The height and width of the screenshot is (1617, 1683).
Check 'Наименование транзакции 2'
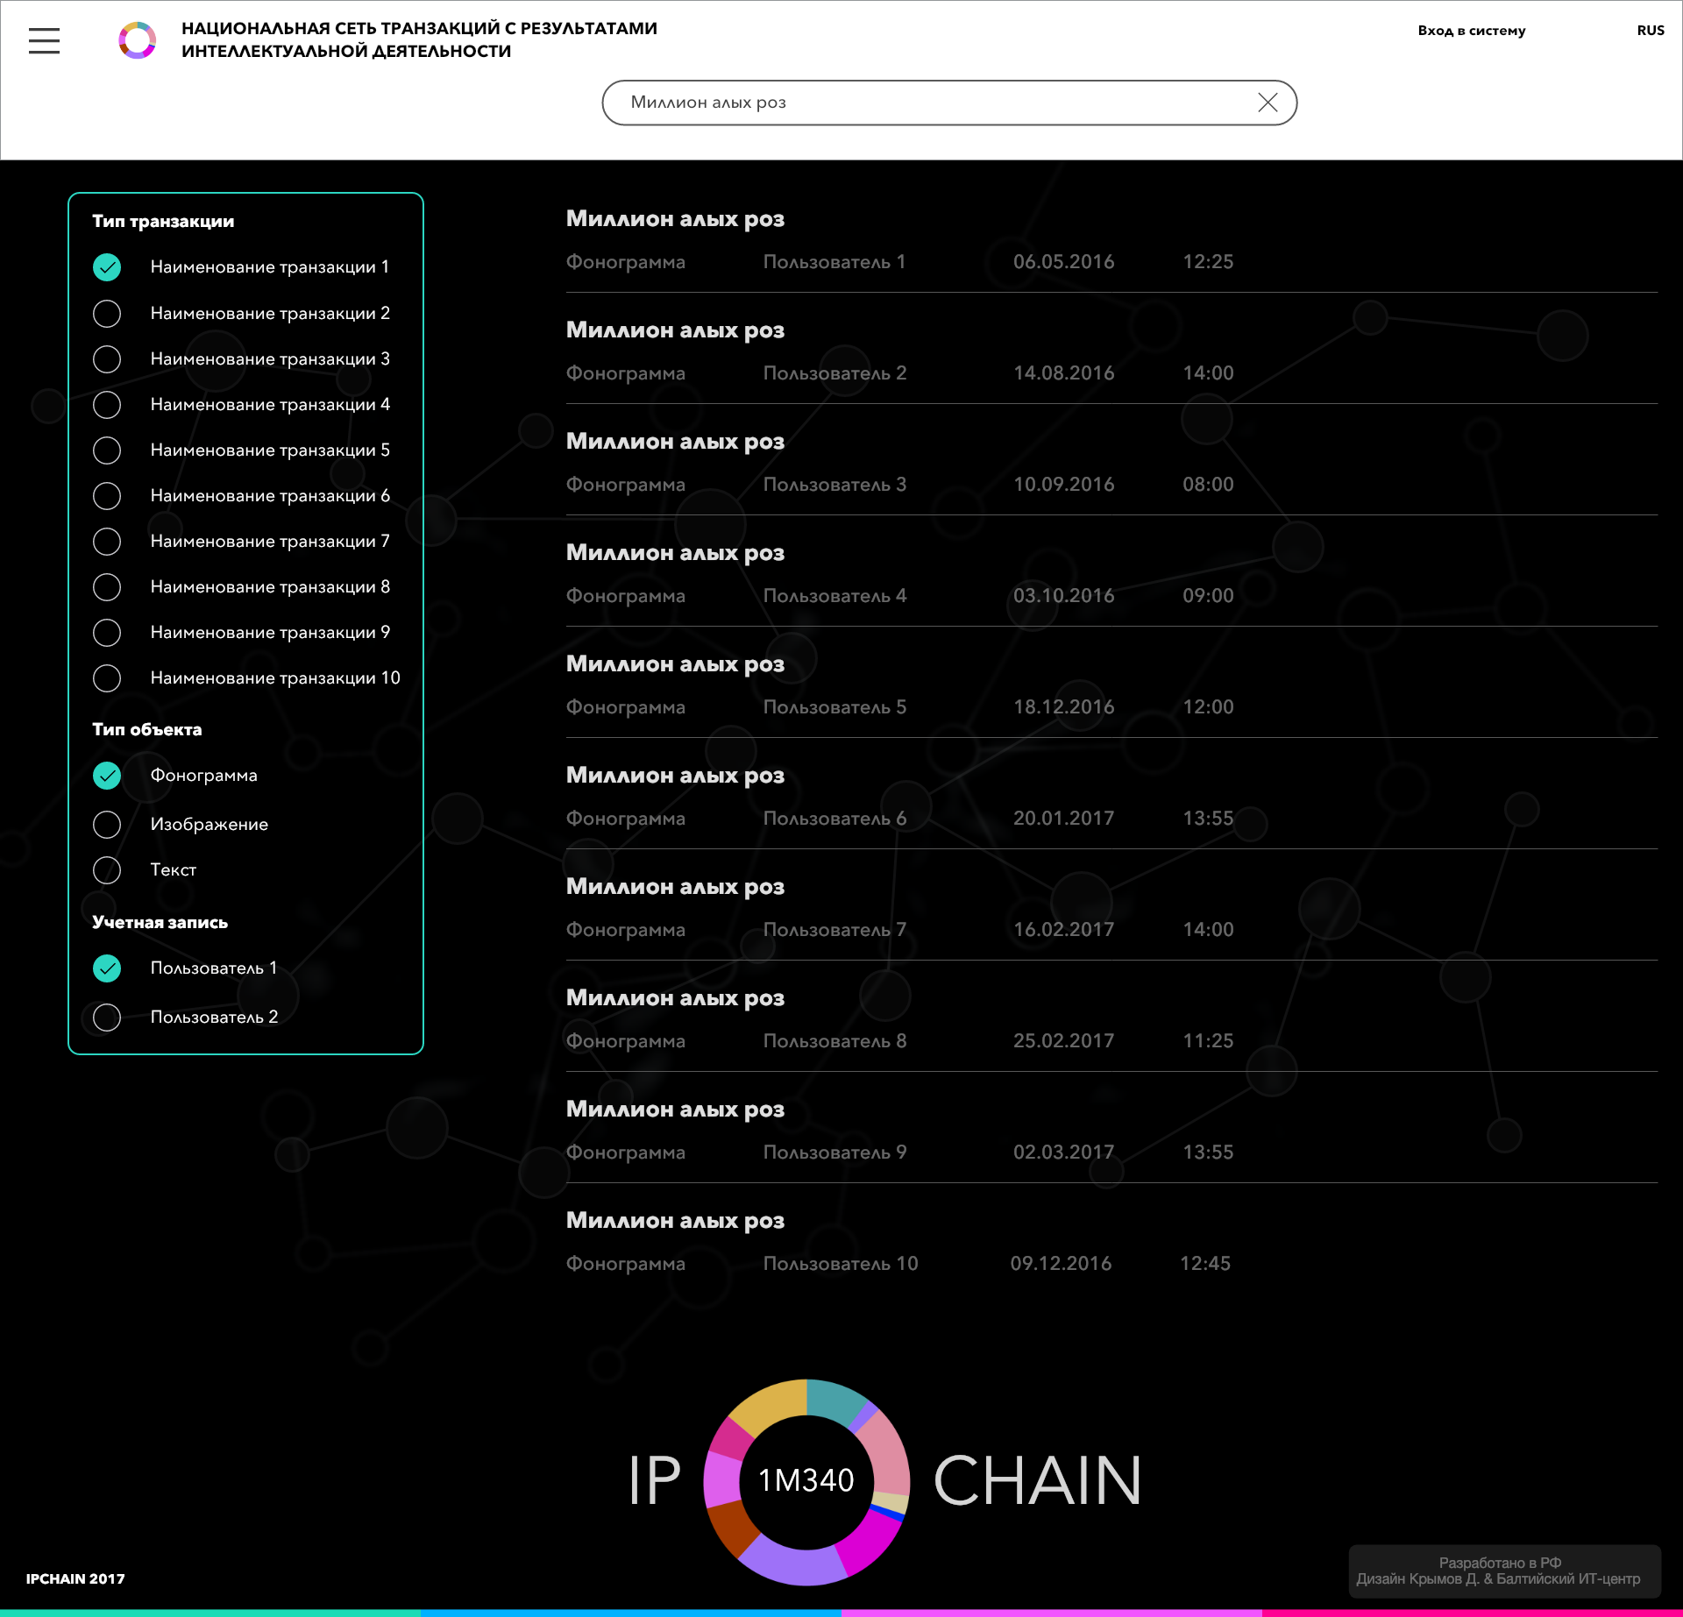pos(107,313)
